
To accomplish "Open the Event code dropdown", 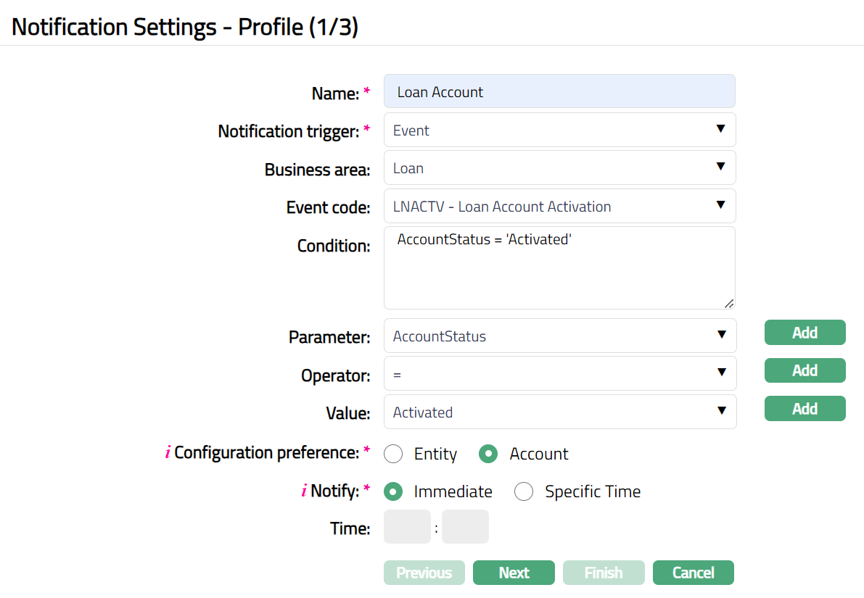I will point(559,207).
